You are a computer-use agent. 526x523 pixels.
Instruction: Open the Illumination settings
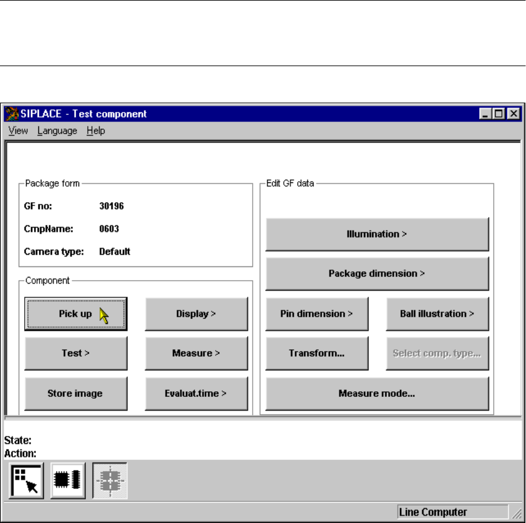pyautogui.click(x=376, y=234)
